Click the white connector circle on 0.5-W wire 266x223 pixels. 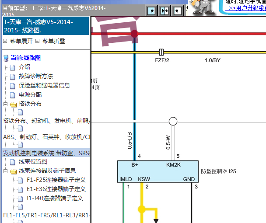coord(173,121)
